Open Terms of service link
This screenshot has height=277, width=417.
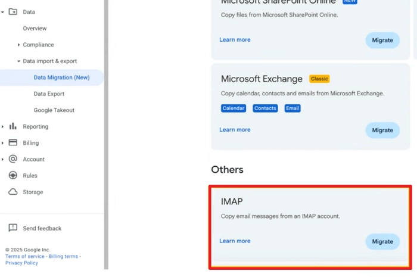coord(25,256)
